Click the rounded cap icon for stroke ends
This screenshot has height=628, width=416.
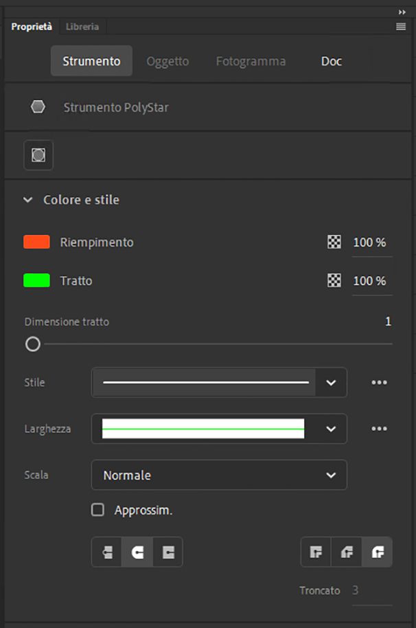coord(137,552)
